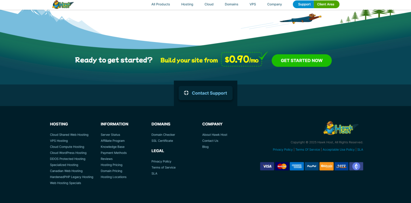Click the footer Hawk Host mascot logo
Viewport: 411px width, 203px height.
click(x=340, y=128)
